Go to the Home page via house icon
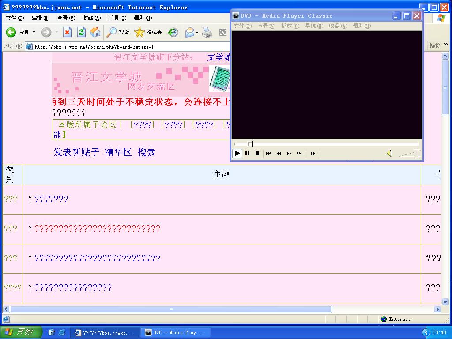452x339 pixels. click(95, 32)
